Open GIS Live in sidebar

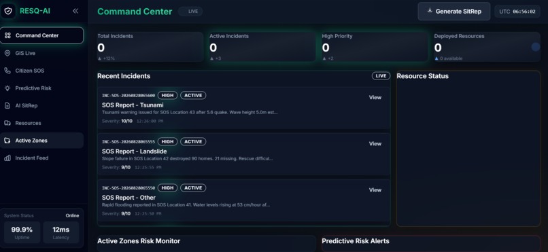tap(42, 53)
